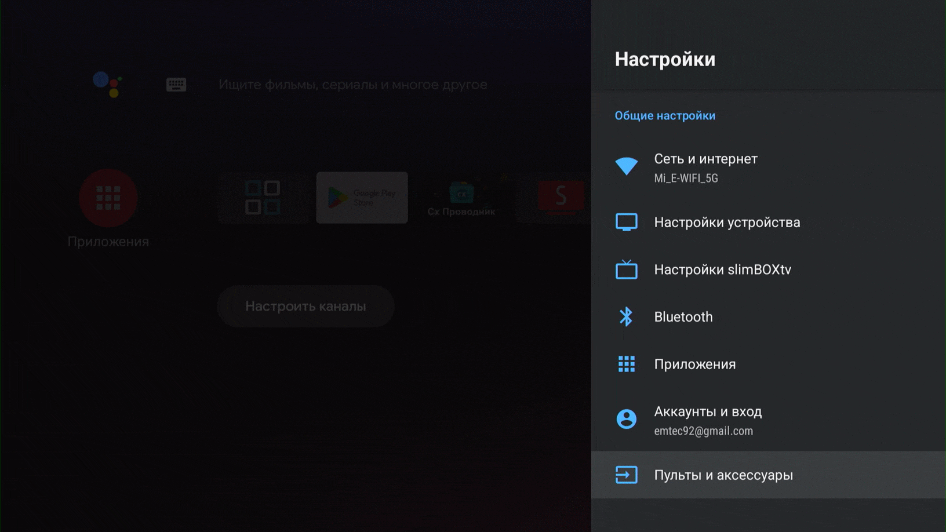Click the monitor icon for Настройки устройства
The width and height of the screenshot is (946, 532).
626,222
